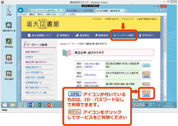Open 雑誌記事・論文をさがす sidebar link
The image size is (178, 126).
36,62
